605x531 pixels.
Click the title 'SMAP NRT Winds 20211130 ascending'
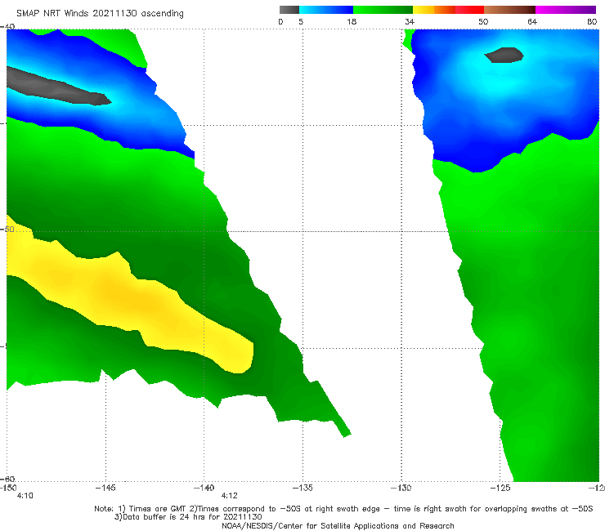pyautogui.click(x=100, y=14)
